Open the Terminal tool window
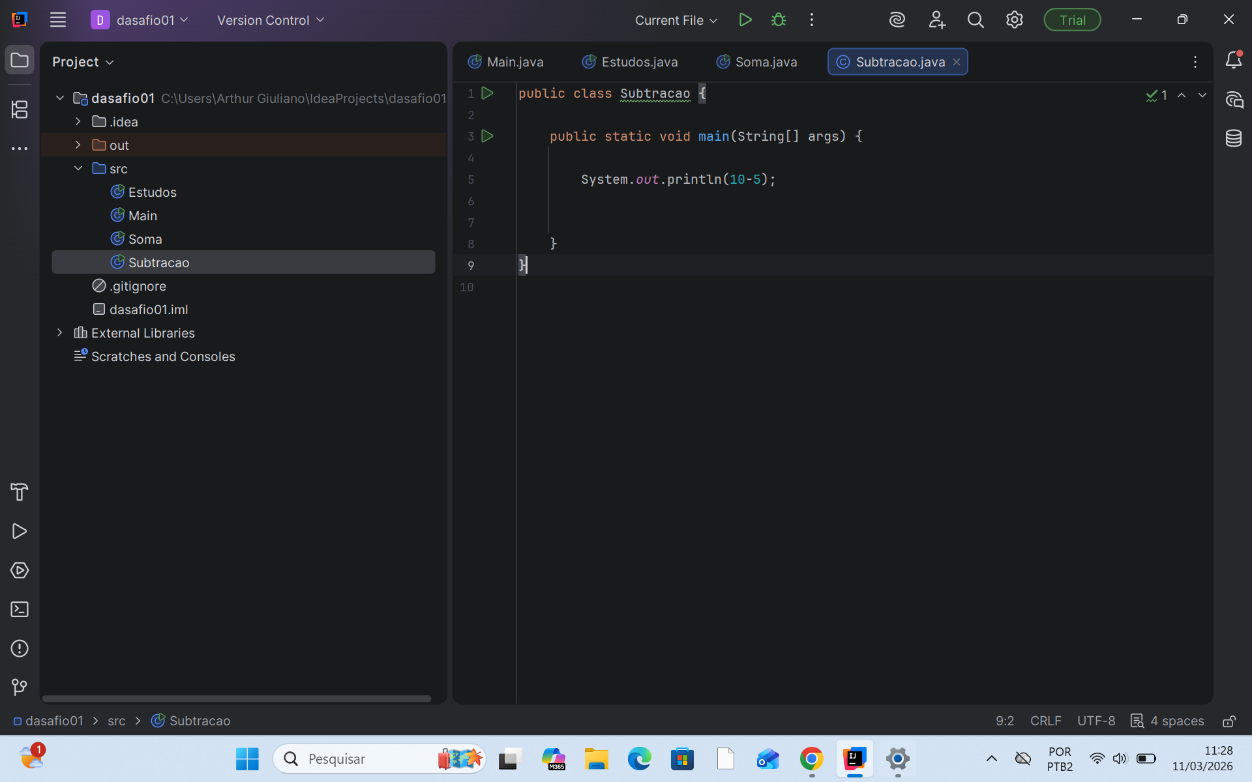This screenshot has height=782, width=1252. (x=20, y=609)
